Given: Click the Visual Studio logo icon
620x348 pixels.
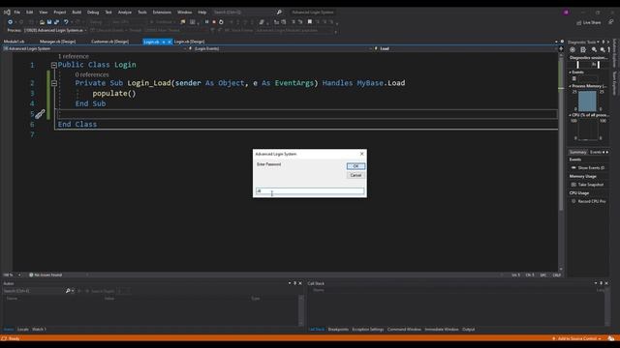Looking at the screenshot, I should click(x=7, y=13).
